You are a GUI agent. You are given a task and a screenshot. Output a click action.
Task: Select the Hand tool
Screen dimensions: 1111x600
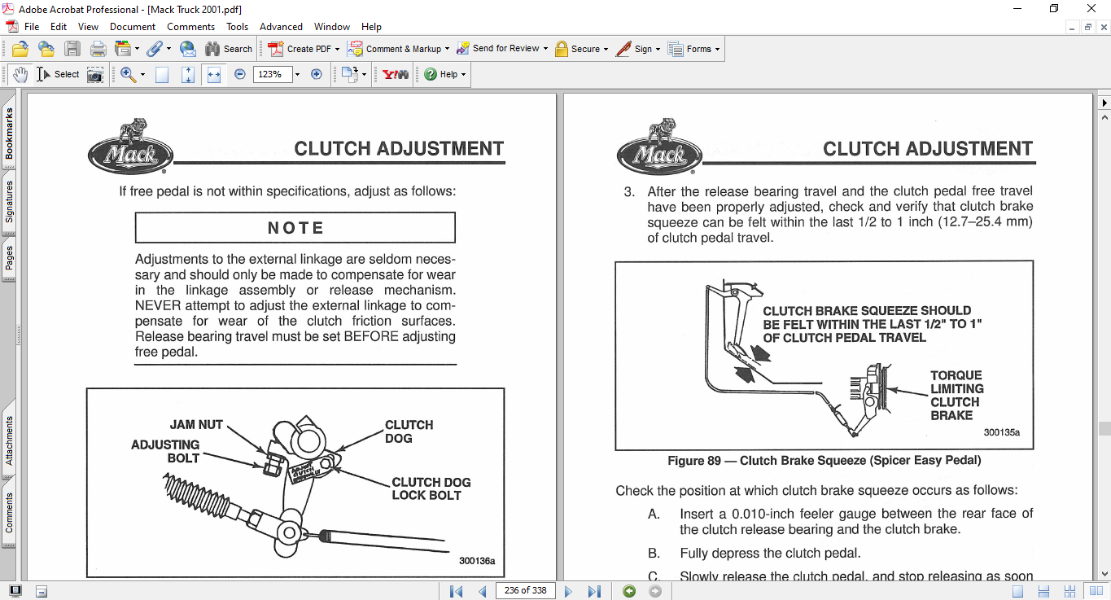(x=20, y=74)
